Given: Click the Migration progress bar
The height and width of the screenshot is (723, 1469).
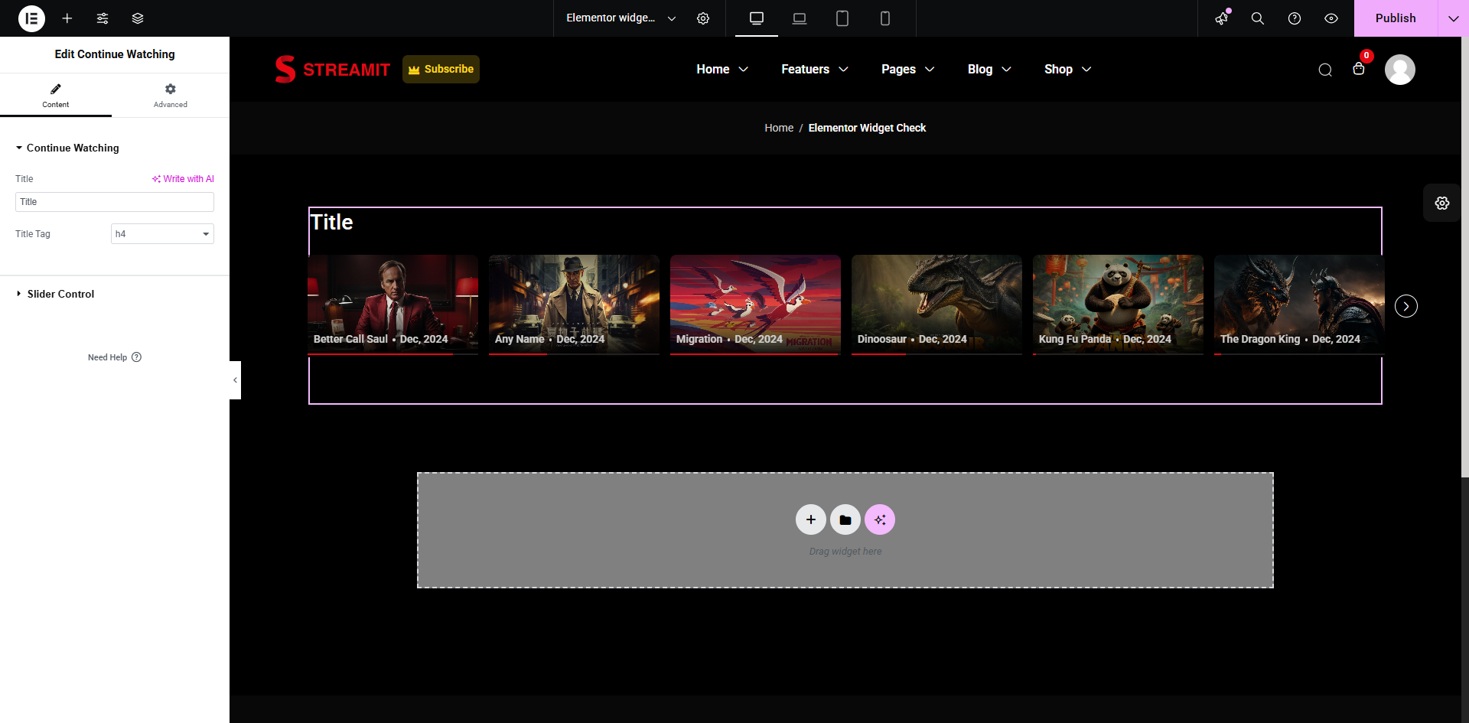Looking at the screenshot, I should coord(755,354).
